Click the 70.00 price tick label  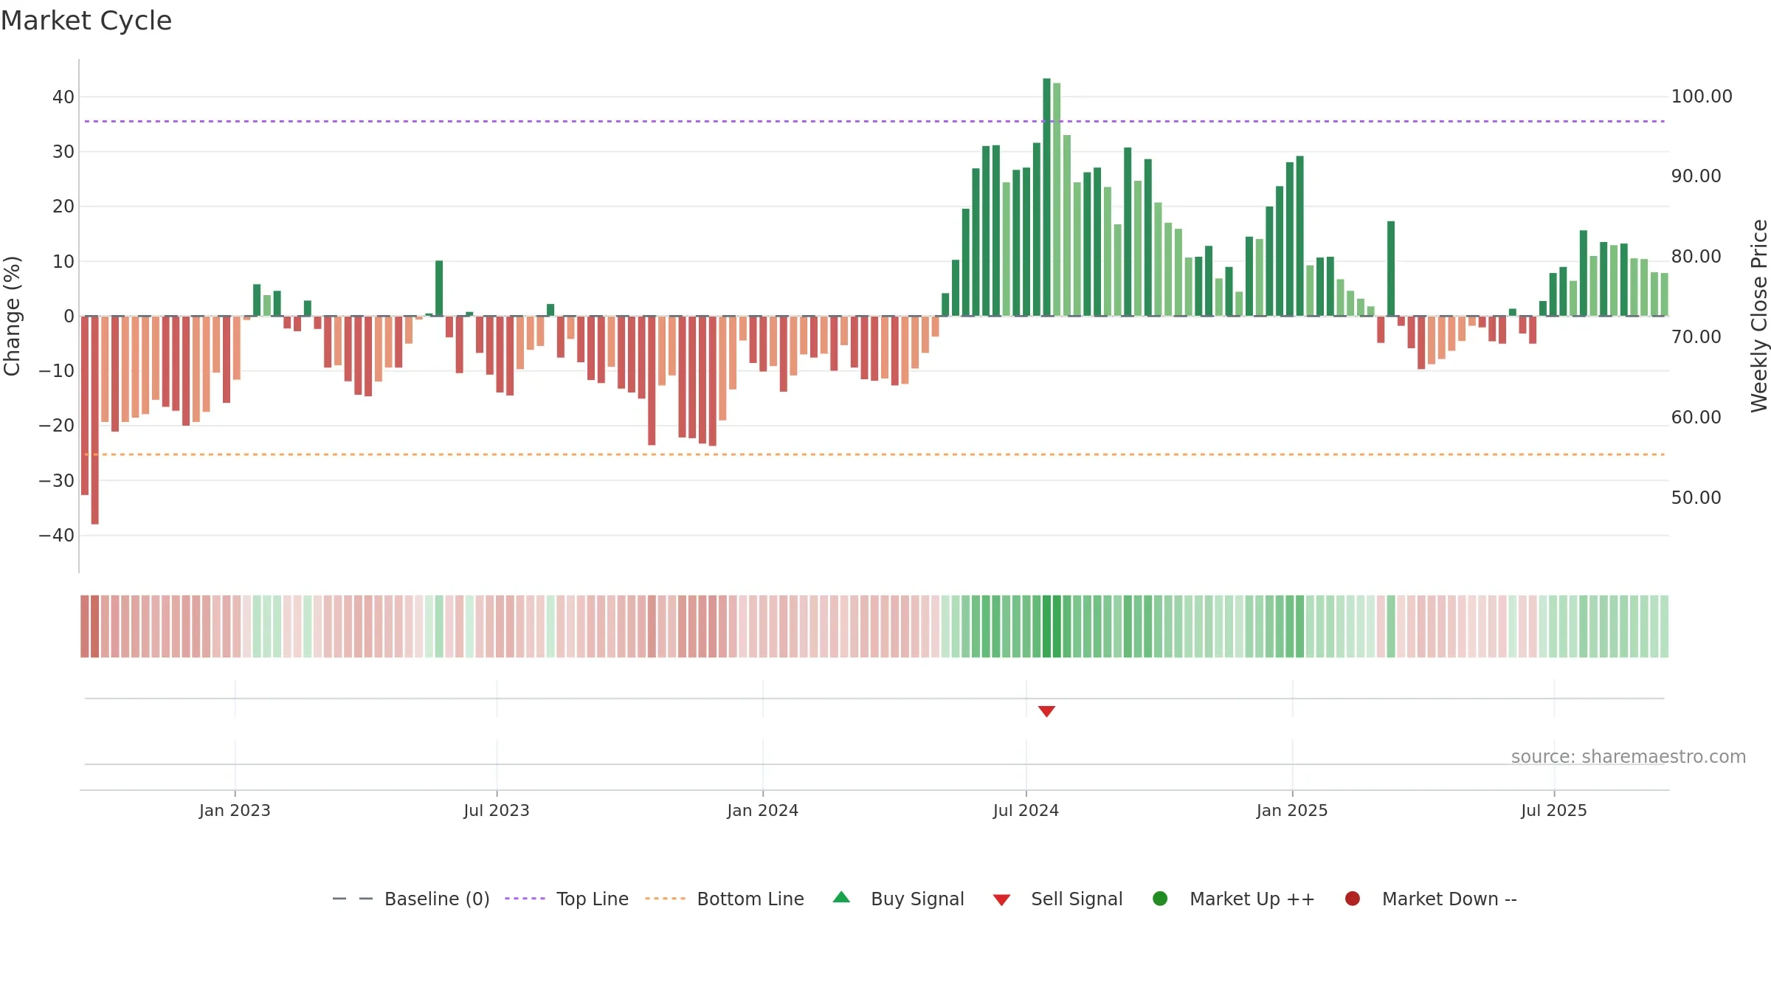pyautogui.click(x=1696, y=337)
